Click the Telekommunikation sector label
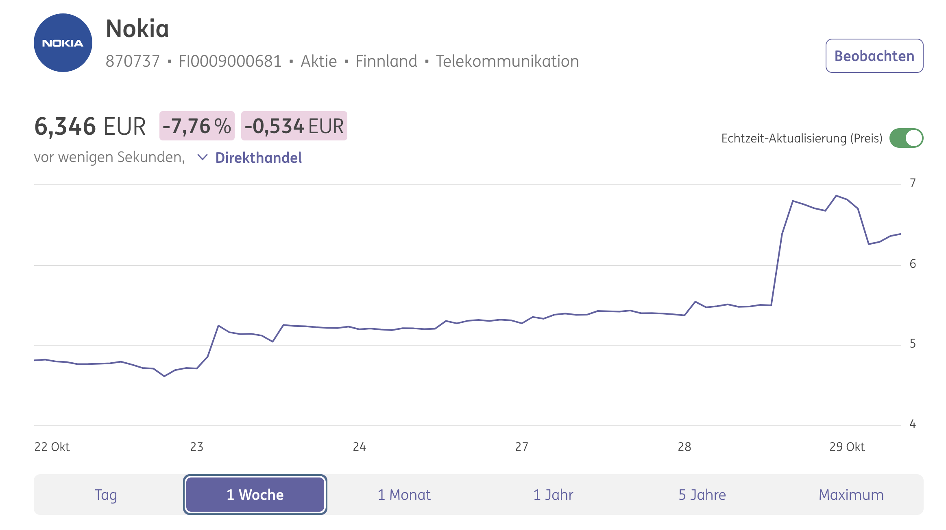This screenshot has height=530, width=946. coord(507,61)
